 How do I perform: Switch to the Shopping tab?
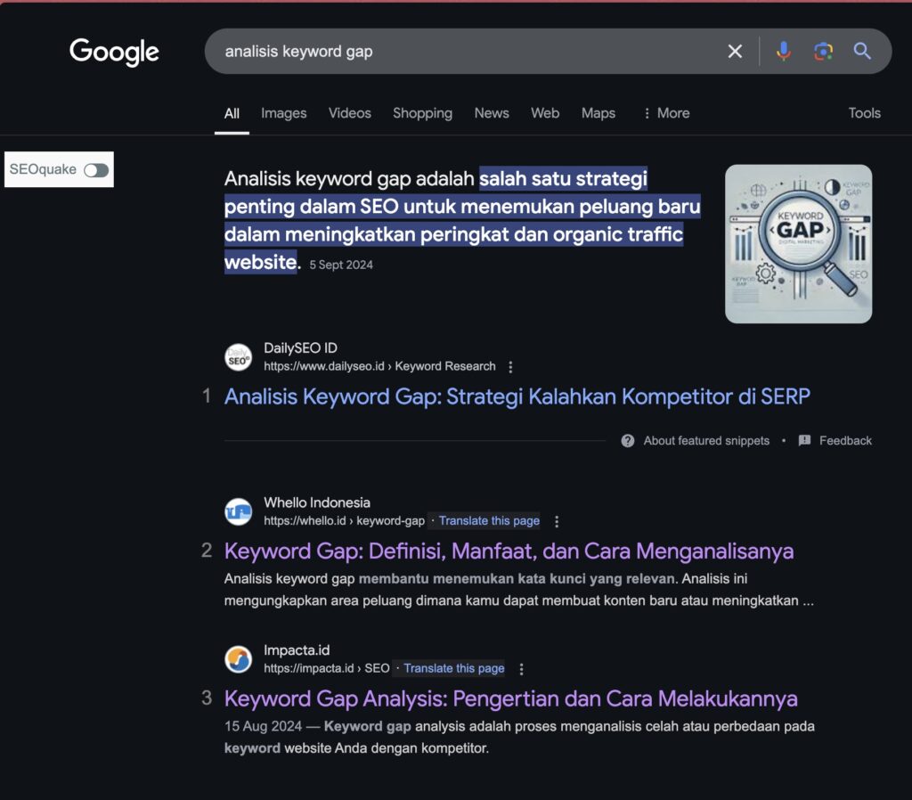pyautogui.click(x=422, y=113)
